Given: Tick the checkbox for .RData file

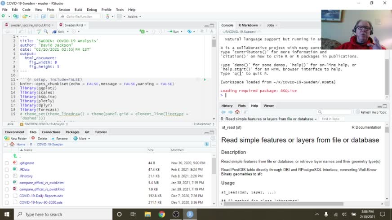Looking at the screenshot, I should 7,170.
